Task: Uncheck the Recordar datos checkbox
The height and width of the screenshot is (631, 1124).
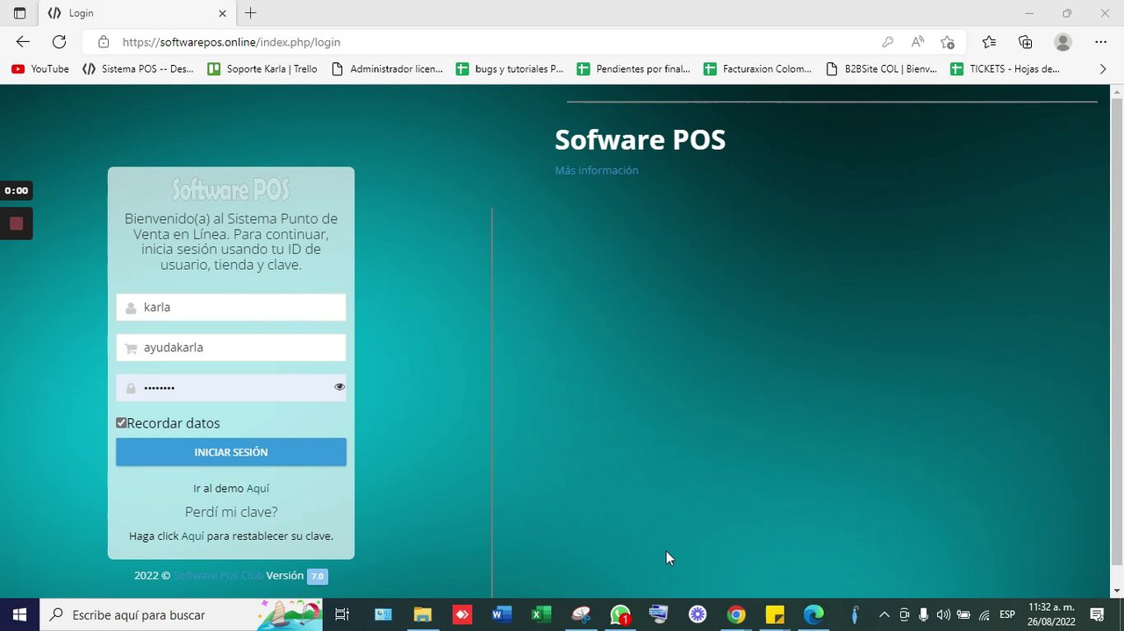Action: pyautogui.click(x=121, y=423)
